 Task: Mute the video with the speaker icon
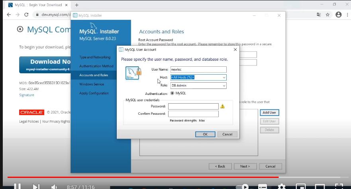point(54,187)
